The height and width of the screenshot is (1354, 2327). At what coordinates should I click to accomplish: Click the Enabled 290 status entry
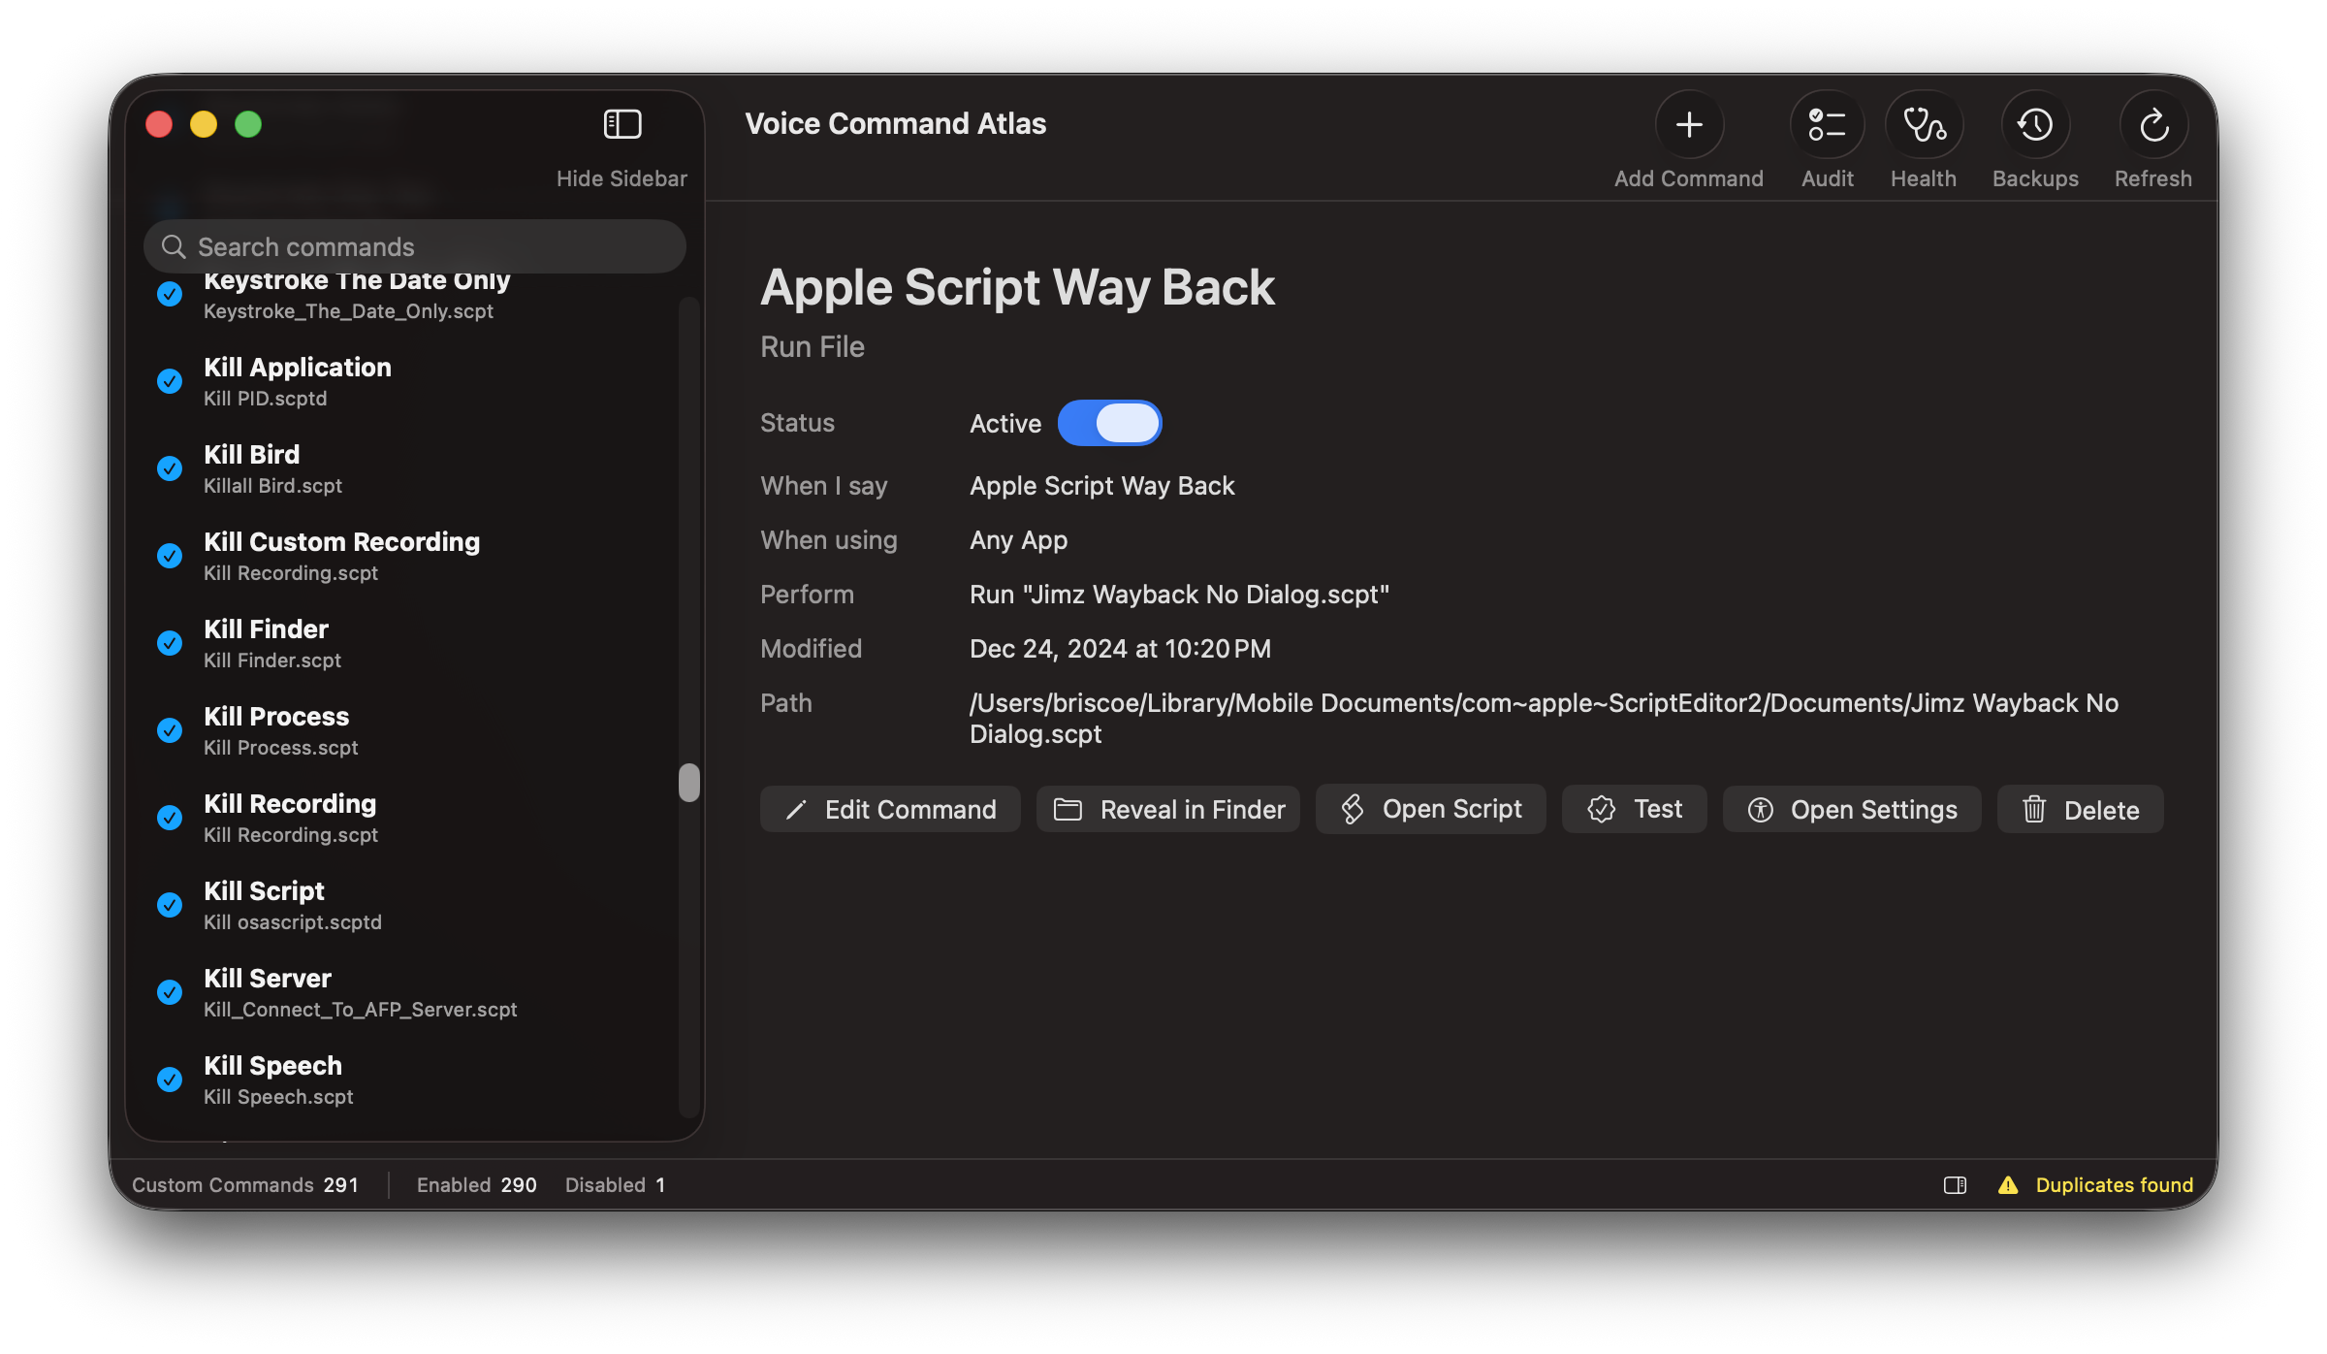tap(476, 1185)
